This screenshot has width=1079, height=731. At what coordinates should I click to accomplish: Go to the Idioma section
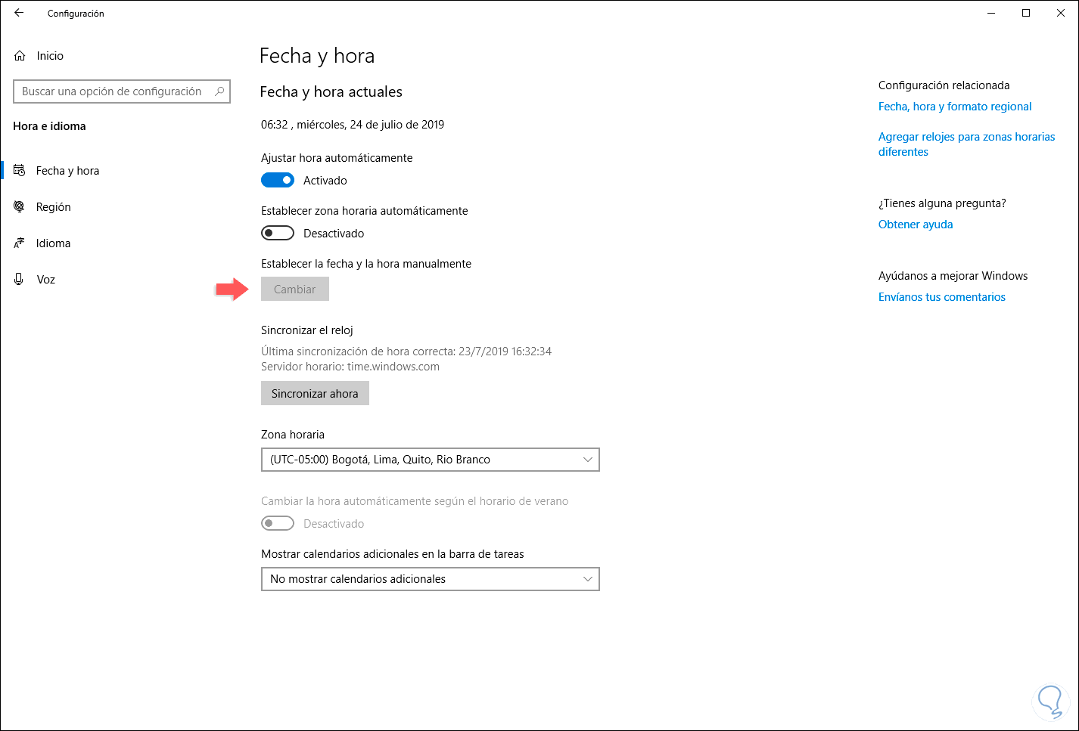(x=53, y=243)
